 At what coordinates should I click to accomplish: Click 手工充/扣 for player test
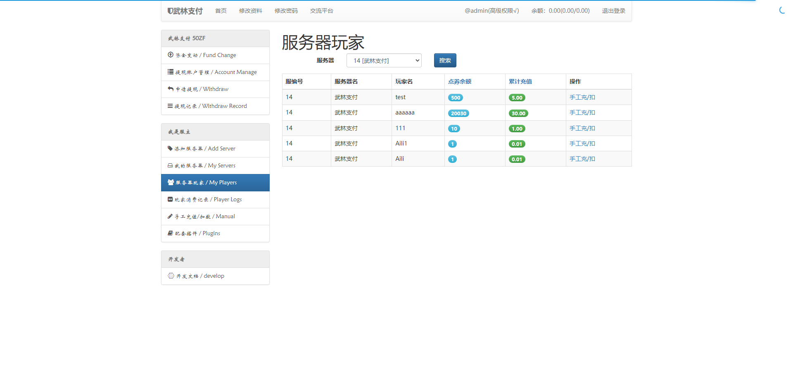tap(582, 97)
